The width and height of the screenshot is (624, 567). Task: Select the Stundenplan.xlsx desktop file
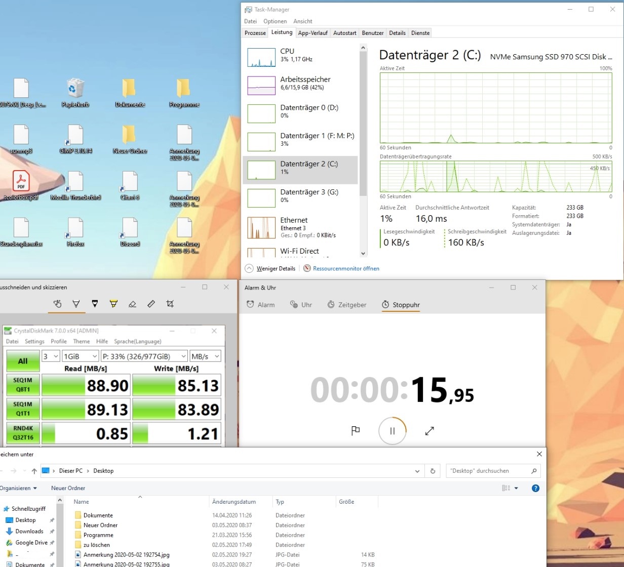click(x=21, y=232)
